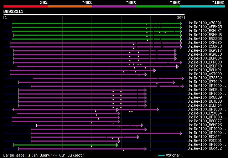Click the 307 query end position label
This screenshot has width=228, height=158.
(180, 17)
